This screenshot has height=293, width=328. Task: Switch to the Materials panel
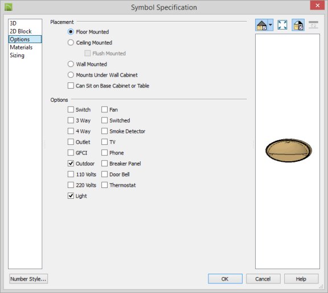21,47
